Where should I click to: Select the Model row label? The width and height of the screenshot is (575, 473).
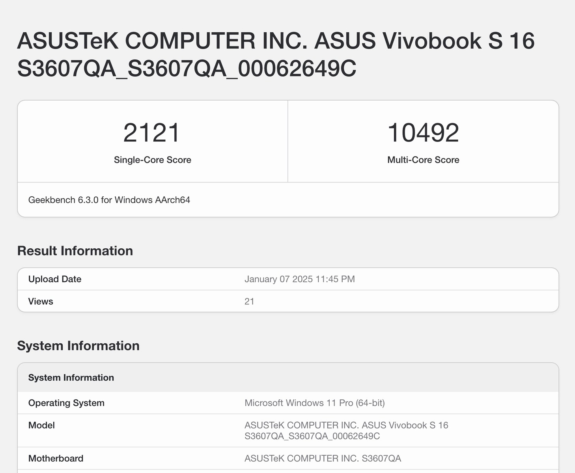point(41,425)
